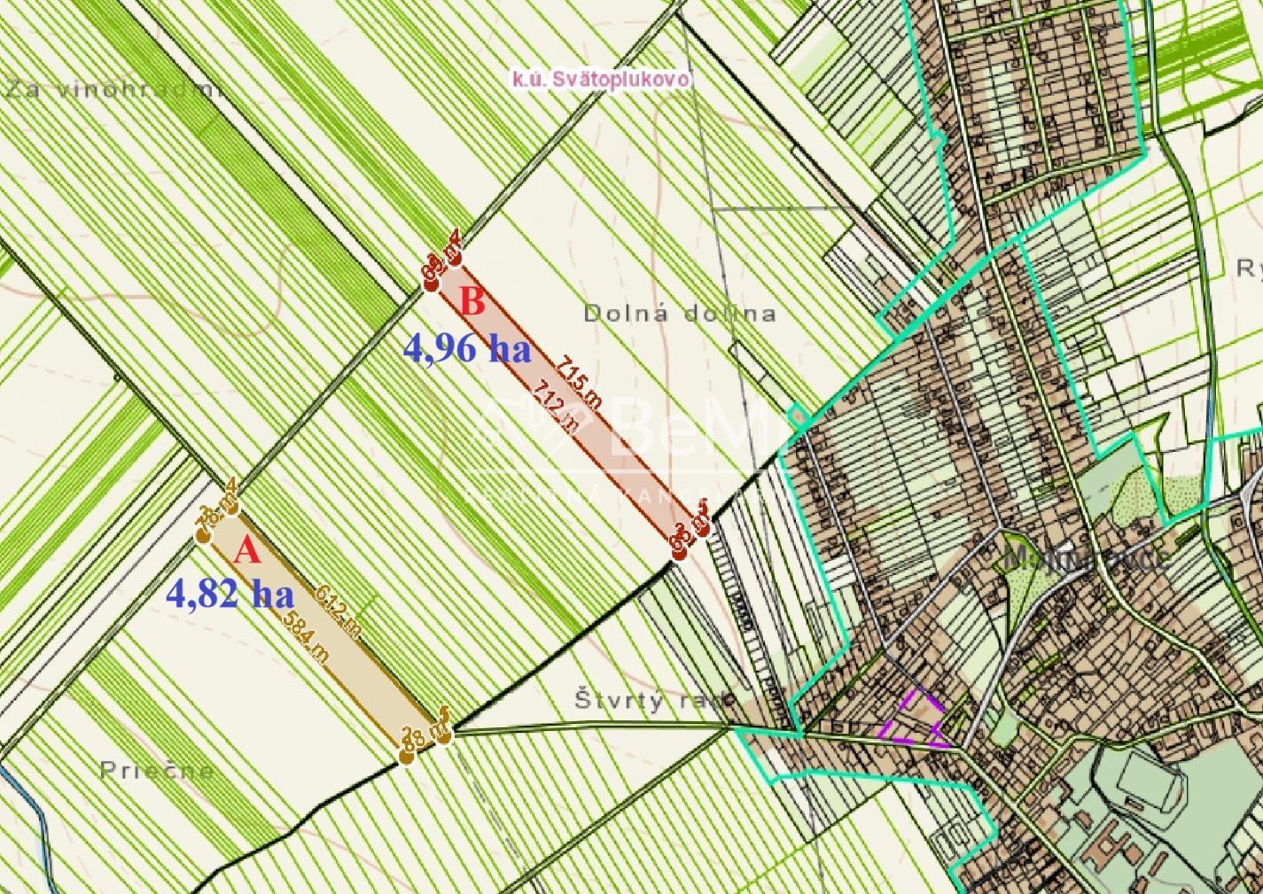
Task: Select the 4,96 ha area label
Action: point(467,348)
